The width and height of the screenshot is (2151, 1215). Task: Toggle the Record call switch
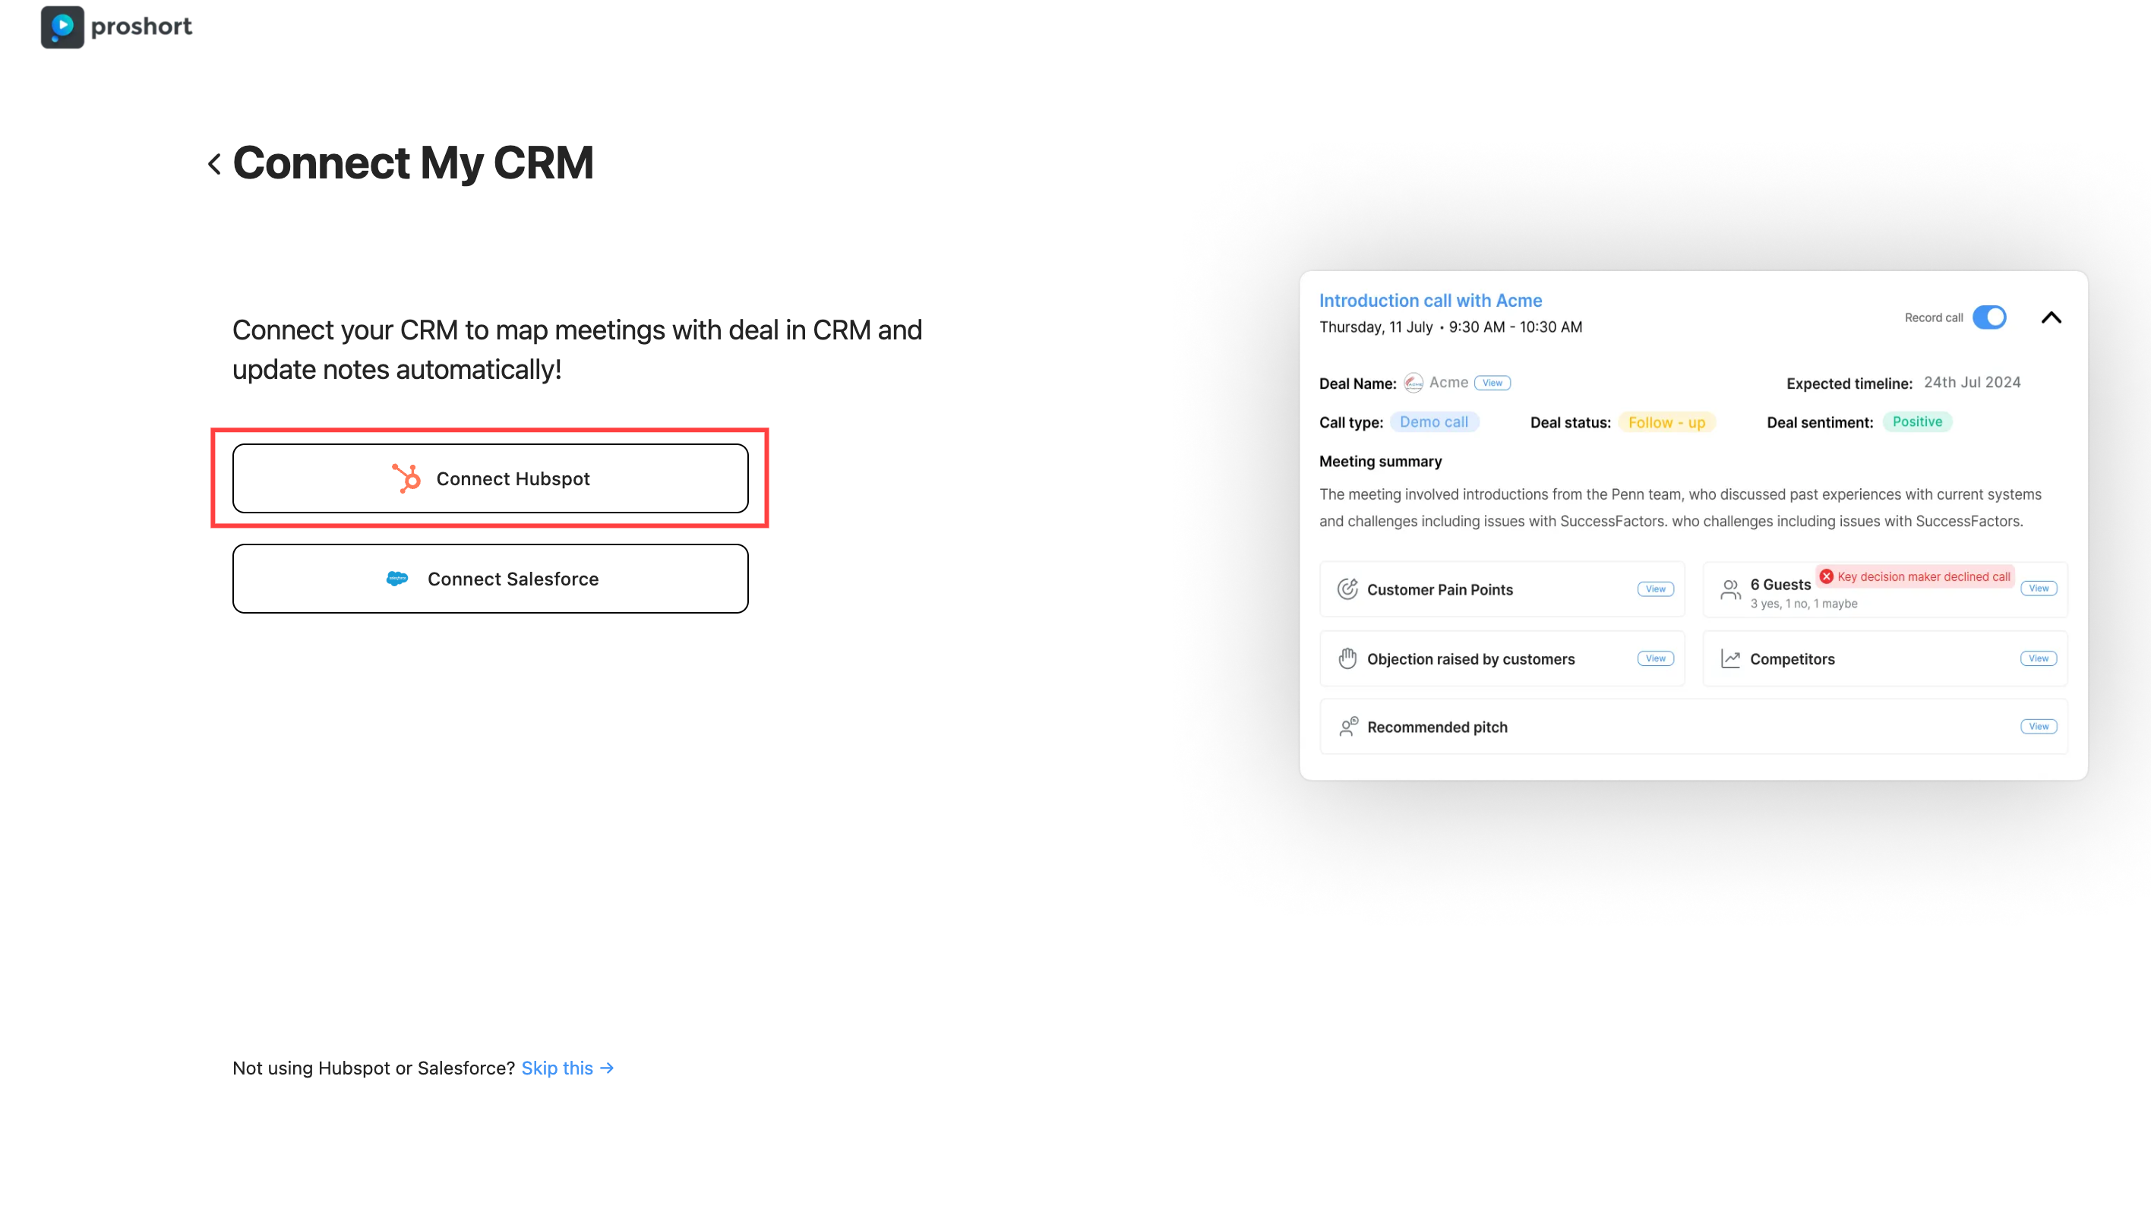point(1990,317)
